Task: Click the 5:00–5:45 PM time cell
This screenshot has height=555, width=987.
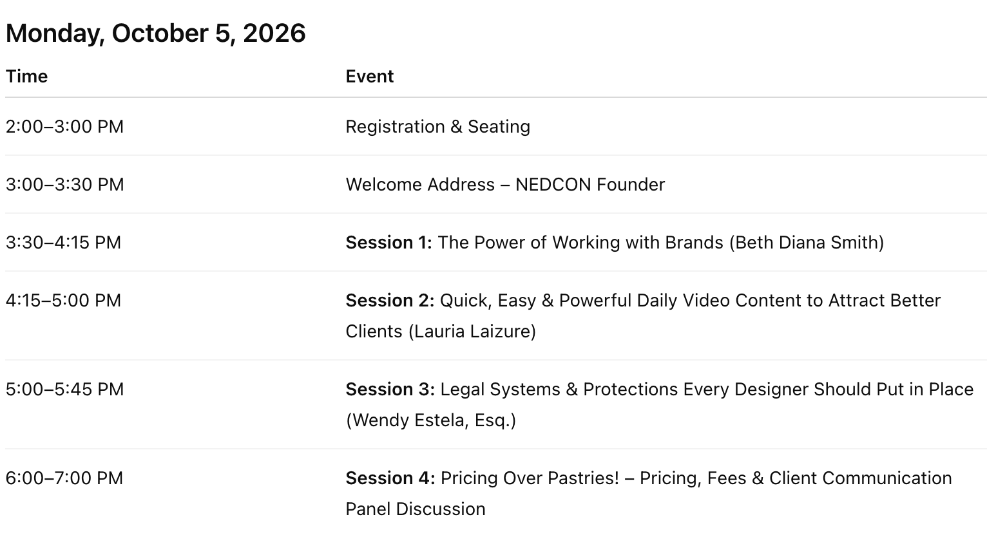Action: coord(64,389)
